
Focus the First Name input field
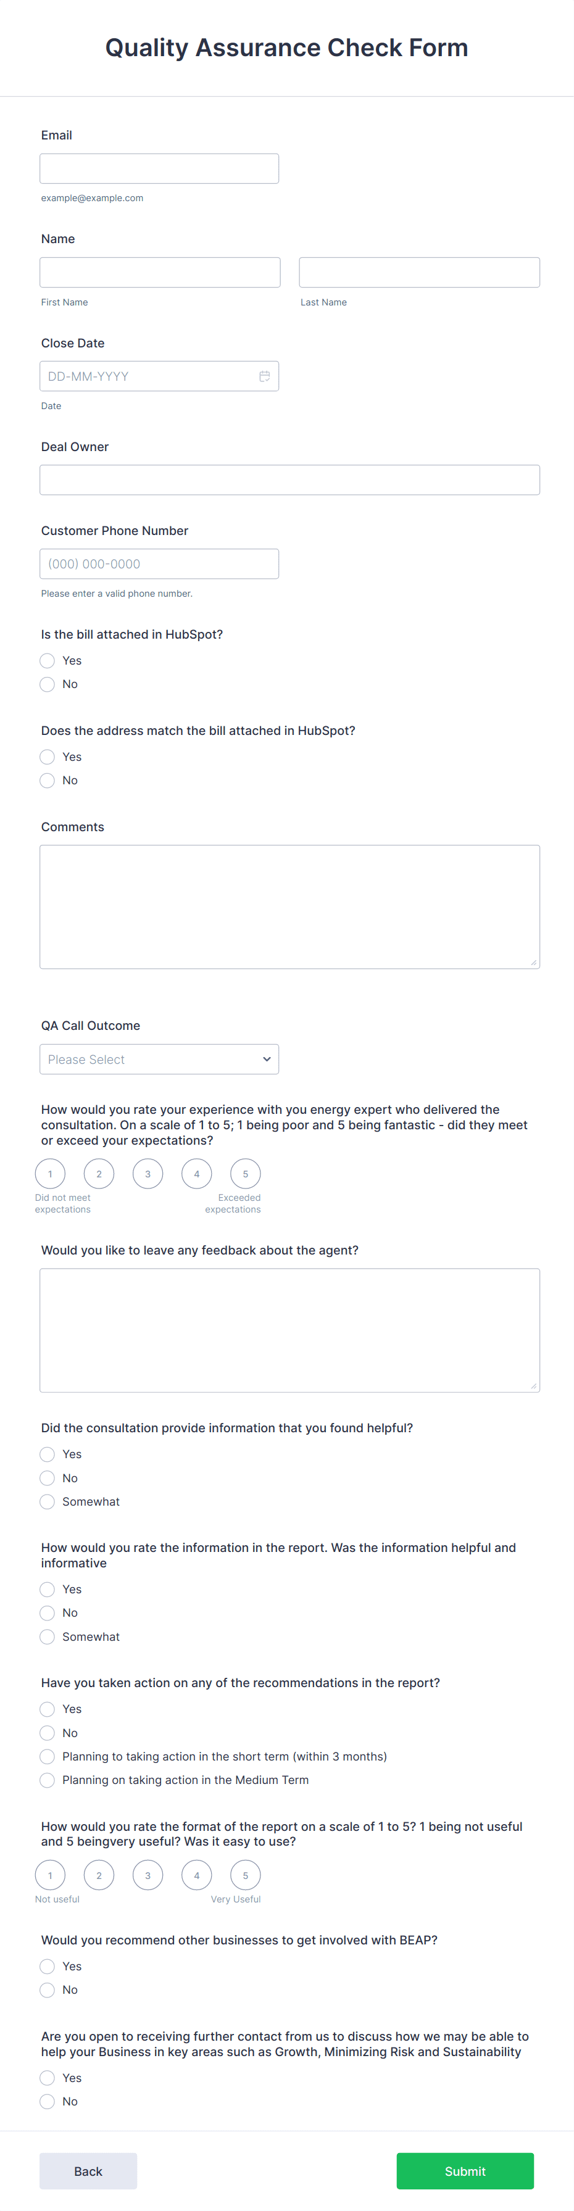pos(160,272)
